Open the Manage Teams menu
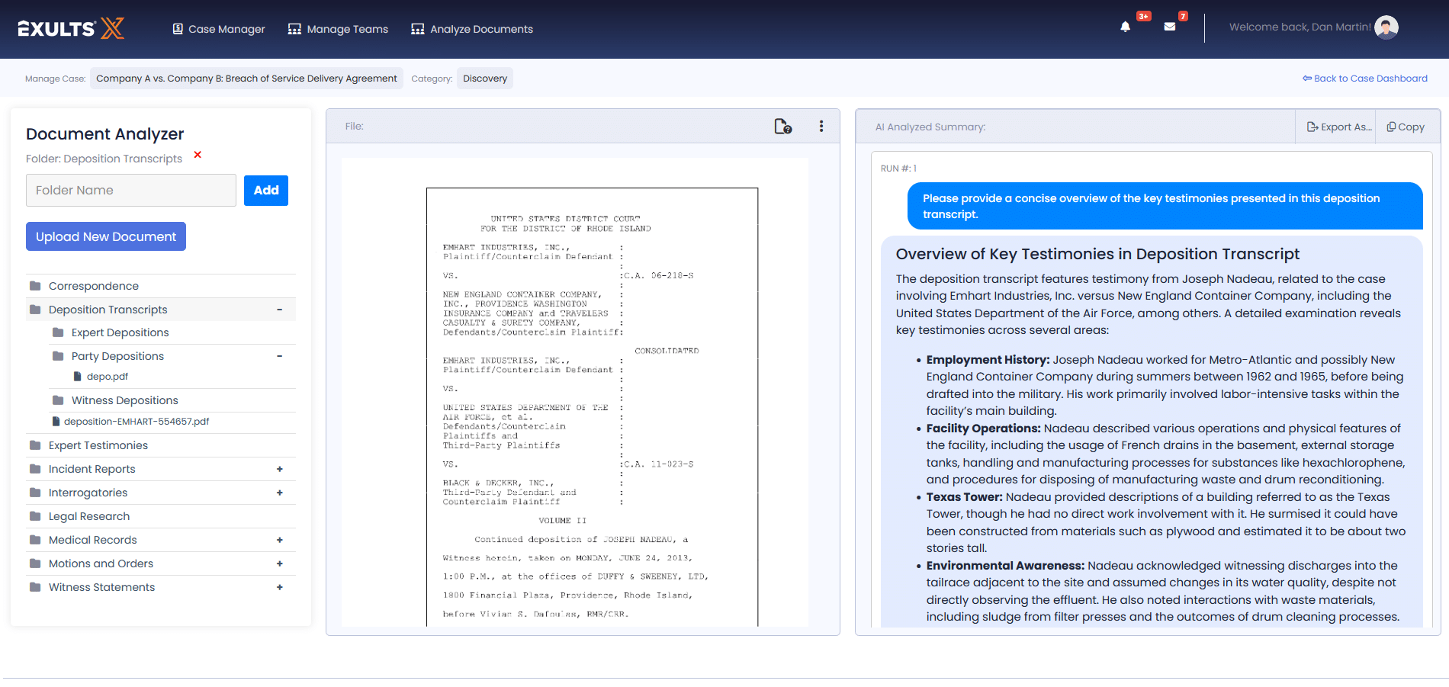The width and height of the screenshot is (1449, 687). point(338,29)
